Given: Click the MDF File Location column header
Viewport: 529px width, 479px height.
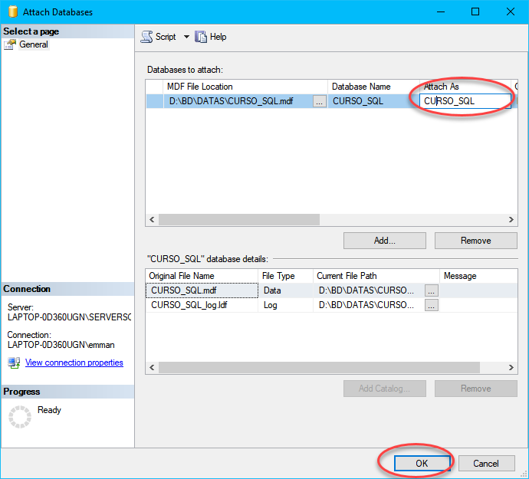Looking at the screenshot, I should [245, 87].
